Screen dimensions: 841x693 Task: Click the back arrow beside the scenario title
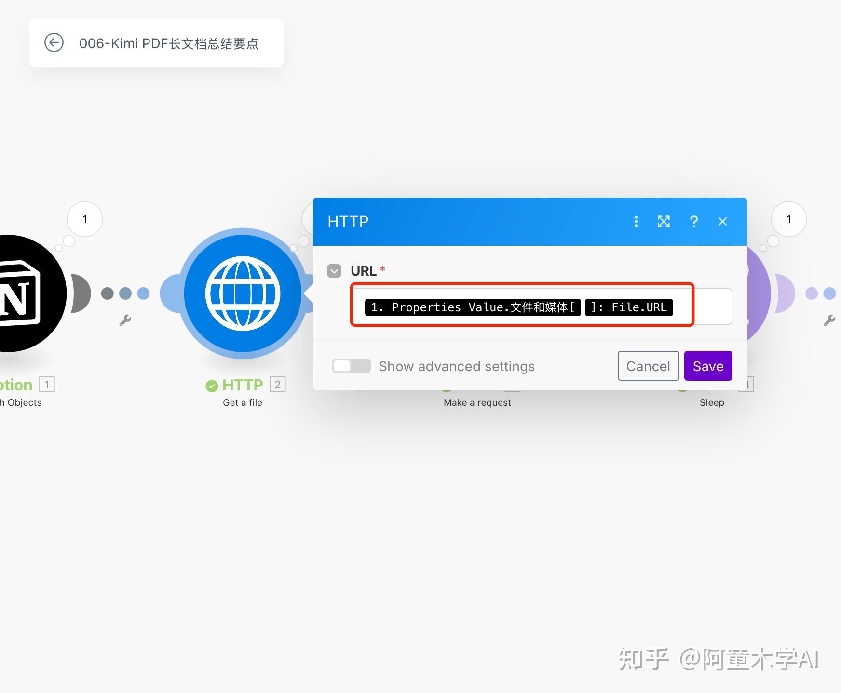tap(55, 43)
